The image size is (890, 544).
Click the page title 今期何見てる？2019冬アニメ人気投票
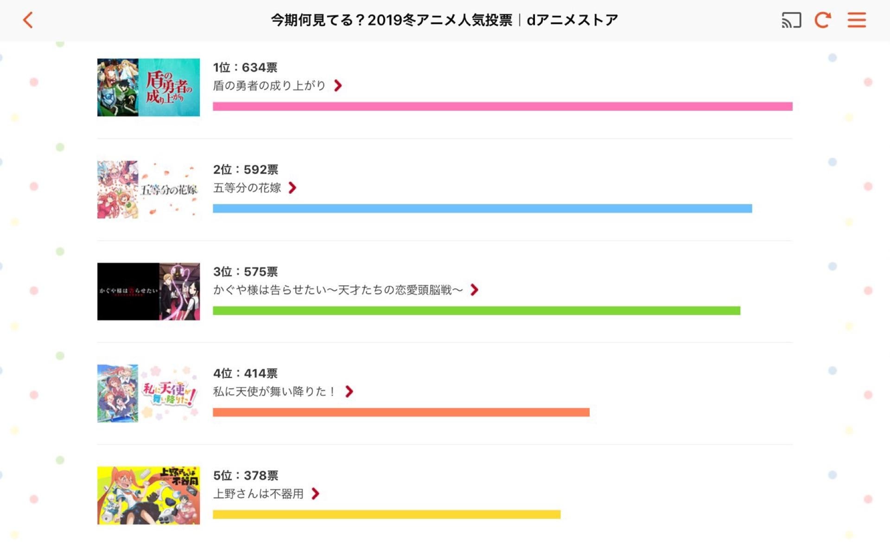[x=392, y=20]
